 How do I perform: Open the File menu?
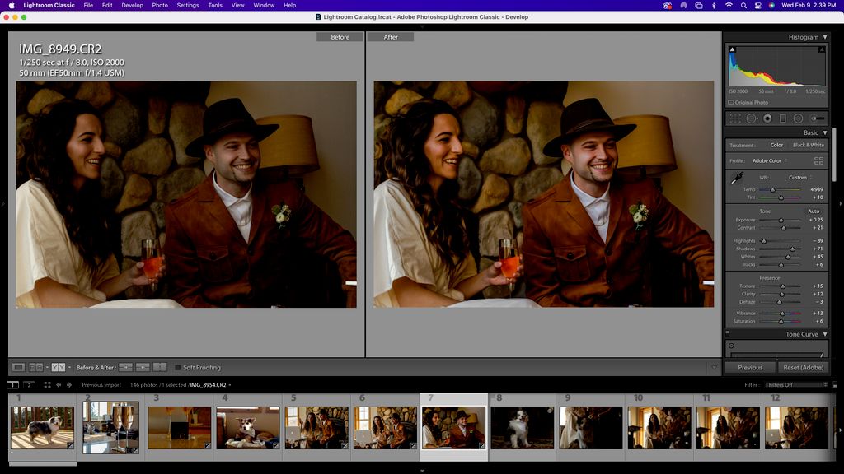pyautogui.click(x=88, y=6)
